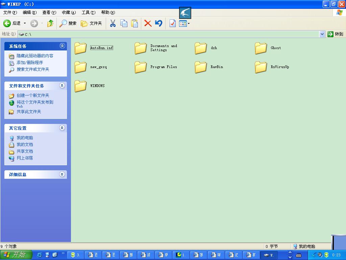Select the Ghost folder
This screenshot has width=346, height=260.
pyautogui.click(x=268, y=48)
